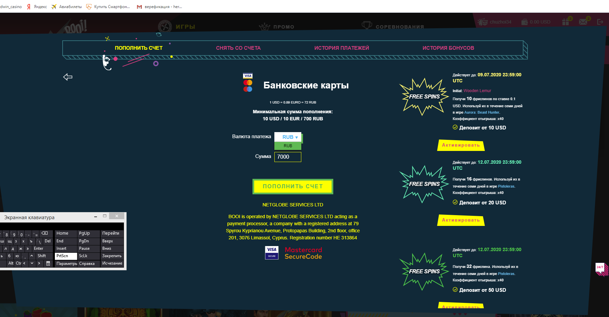Click the Пополнить счет button
Viewport: 609px width, 317px height.
pyautogui.click(x=293, y=186)
